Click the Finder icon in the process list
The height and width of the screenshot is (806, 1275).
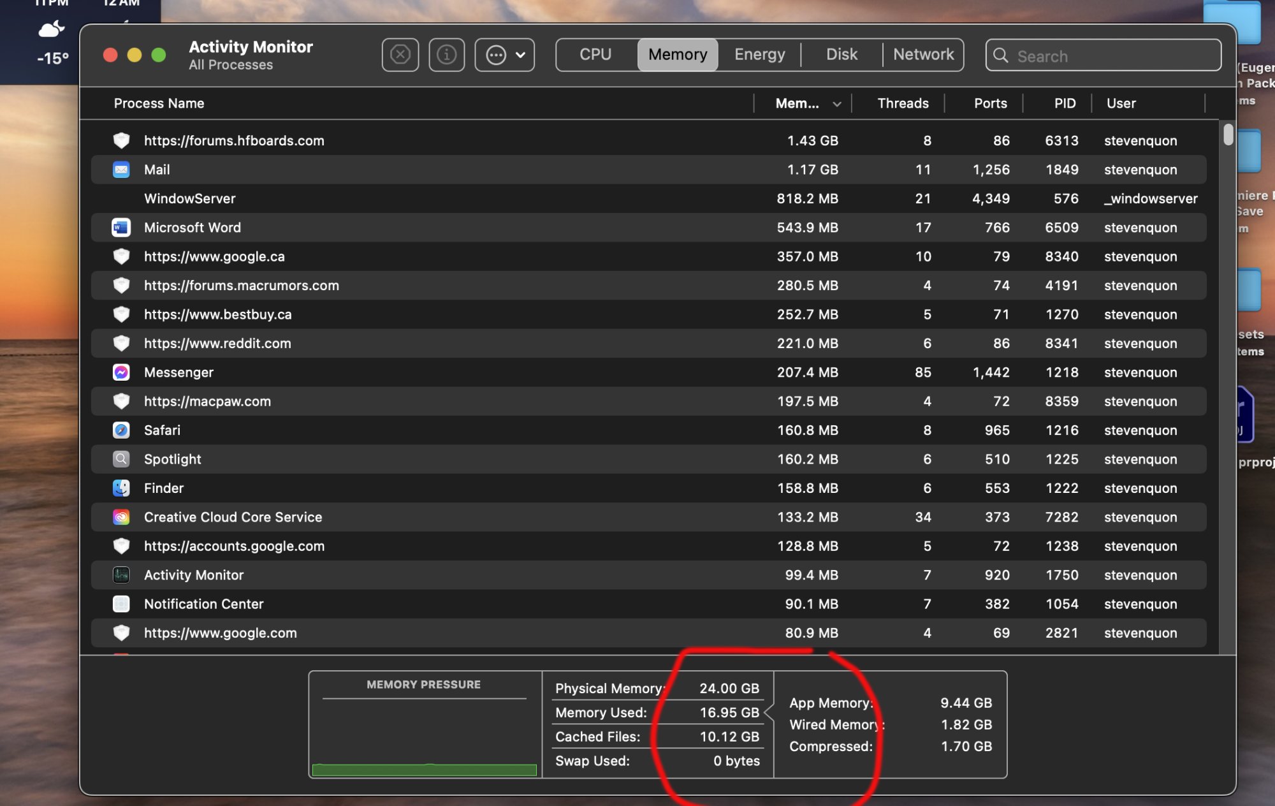tap(121, 488)
